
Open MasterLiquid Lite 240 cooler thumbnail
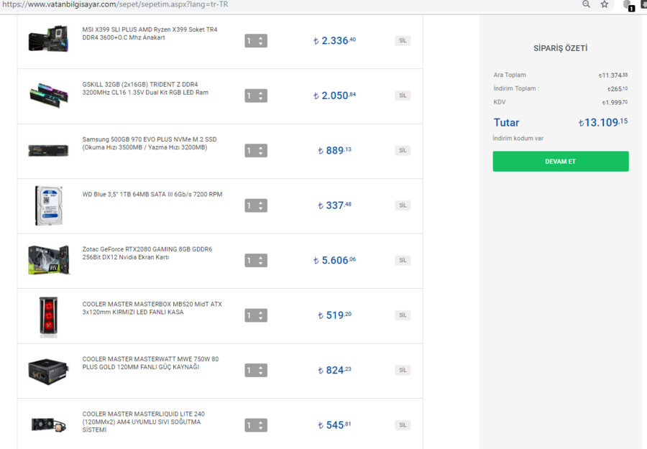tap(49, 425)
